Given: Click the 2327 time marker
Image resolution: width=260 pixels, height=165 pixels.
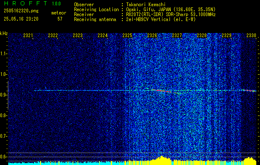Looking at the screenshot, I should pyautogui.click(x=177, y=35).
